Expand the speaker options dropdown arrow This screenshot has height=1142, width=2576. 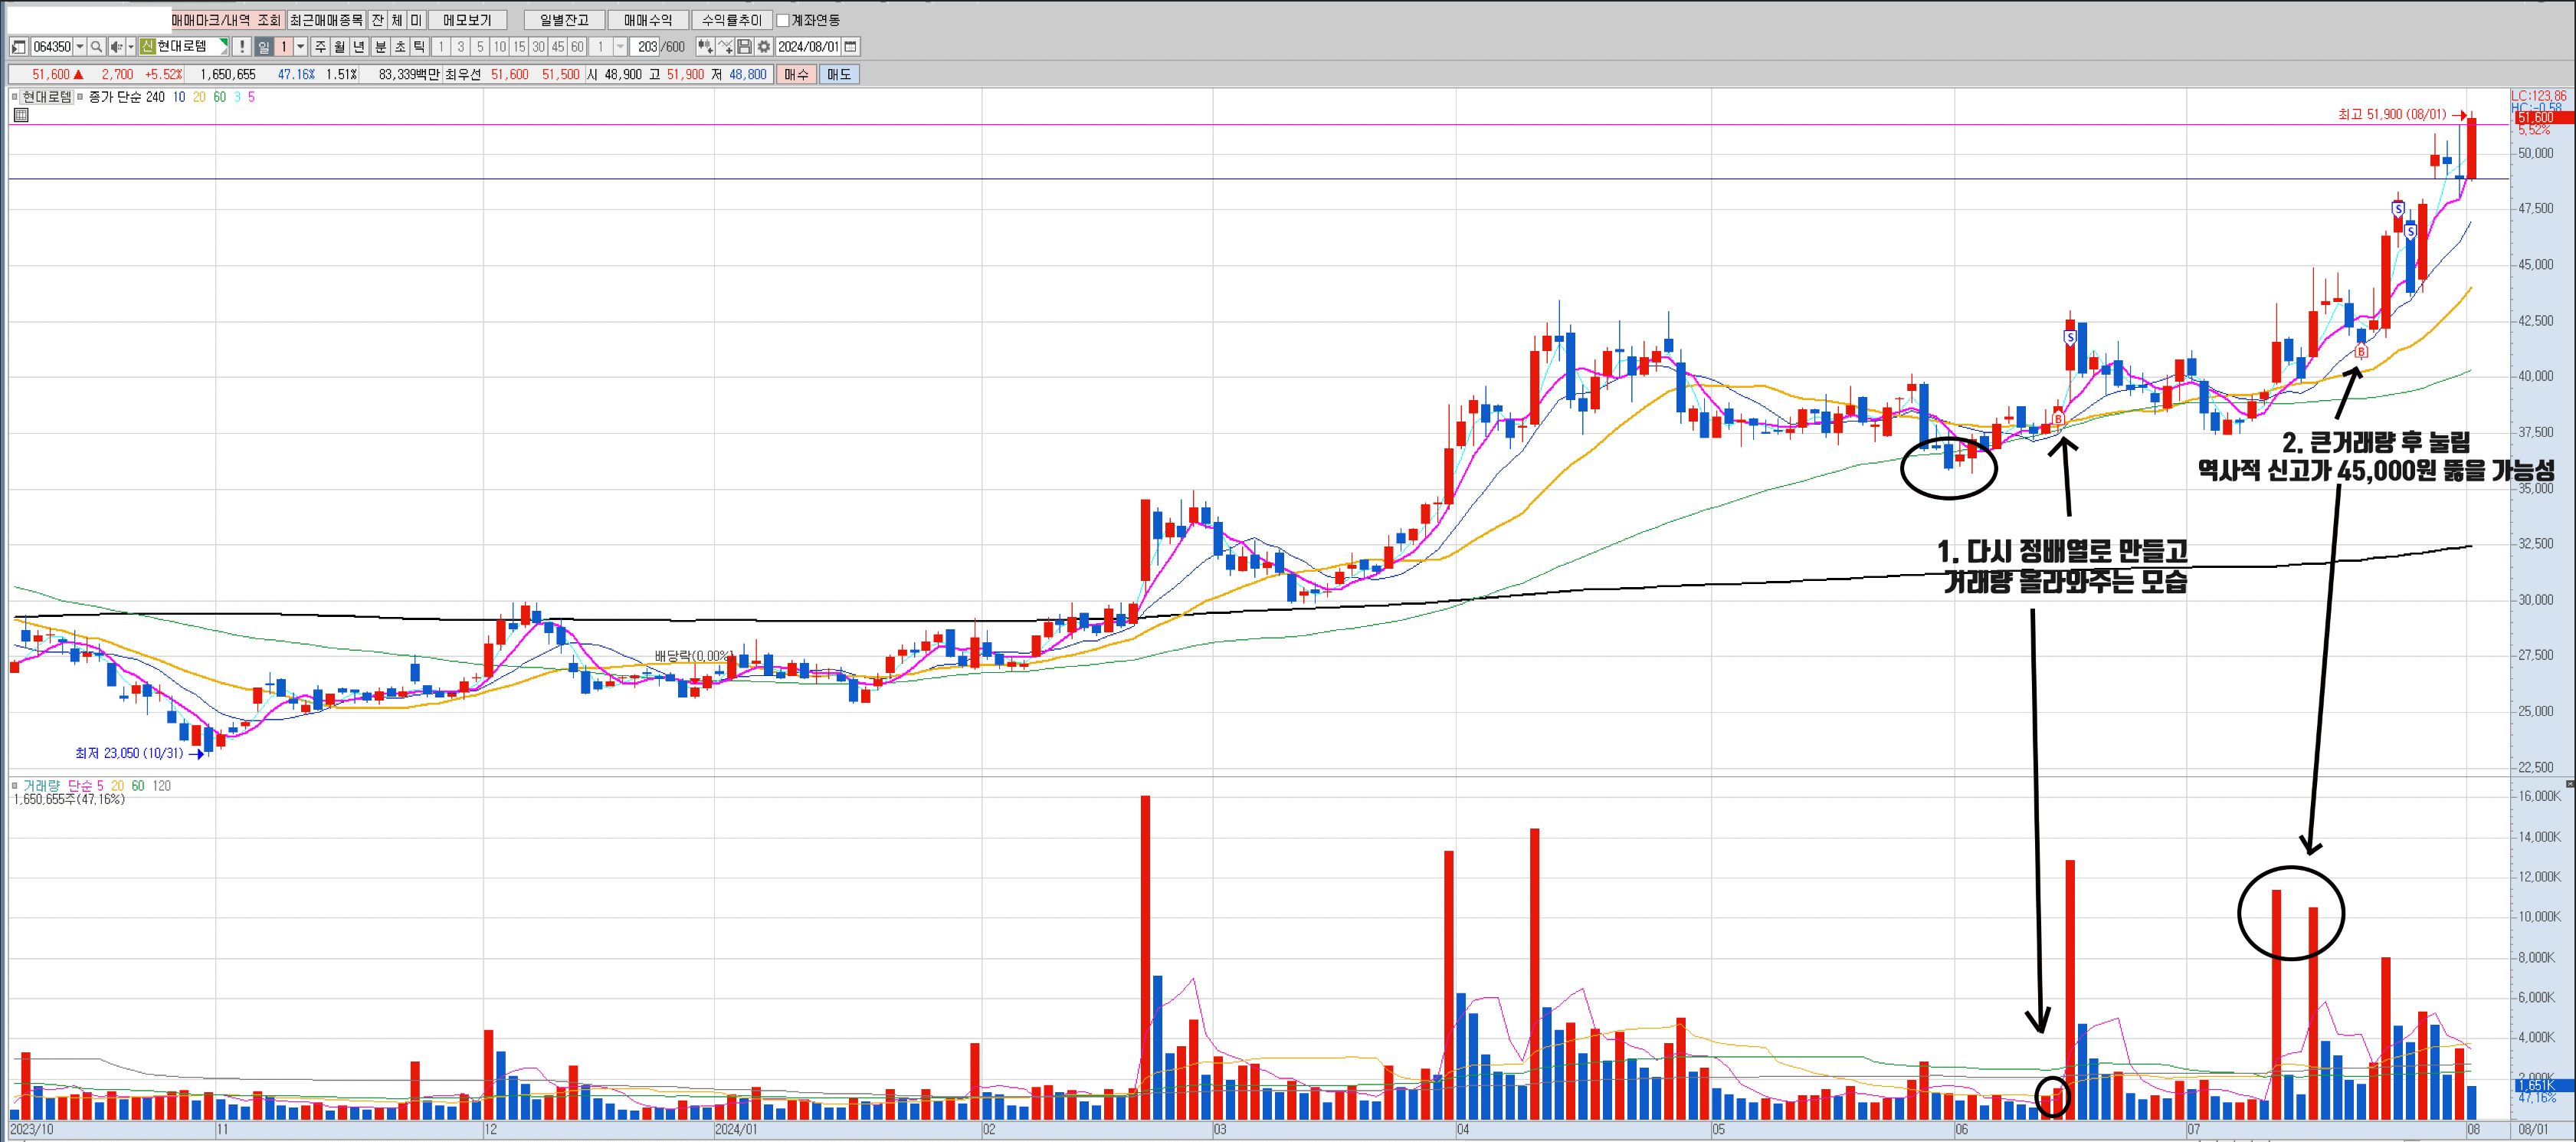tap(131, 47)
